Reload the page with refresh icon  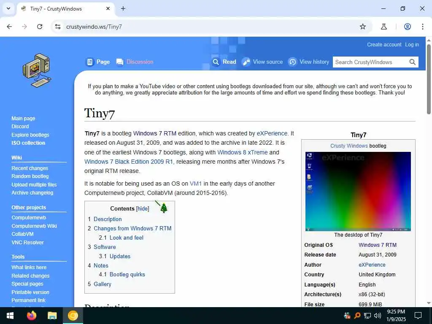(40, 27)
